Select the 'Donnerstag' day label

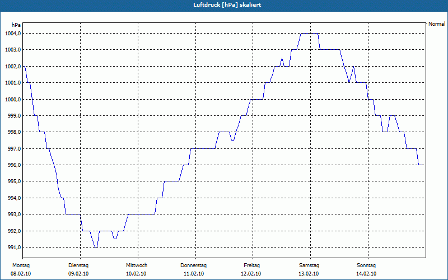click(x=193, y=265)
